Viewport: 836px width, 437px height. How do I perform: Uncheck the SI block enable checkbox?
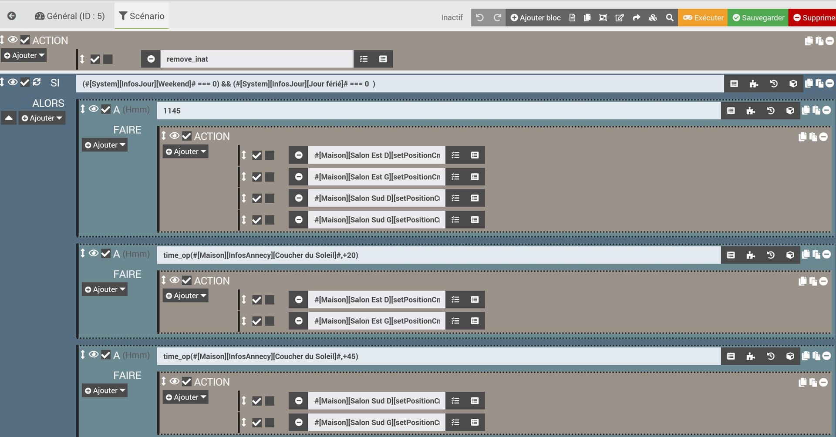point(25,82)
